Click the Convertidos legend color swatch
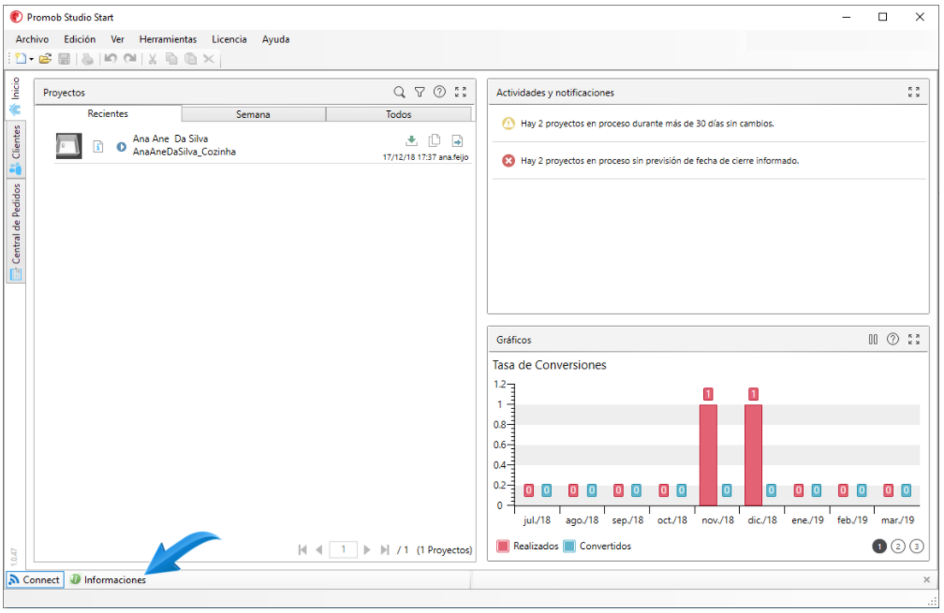944x613 pixels. coord(569,547)
